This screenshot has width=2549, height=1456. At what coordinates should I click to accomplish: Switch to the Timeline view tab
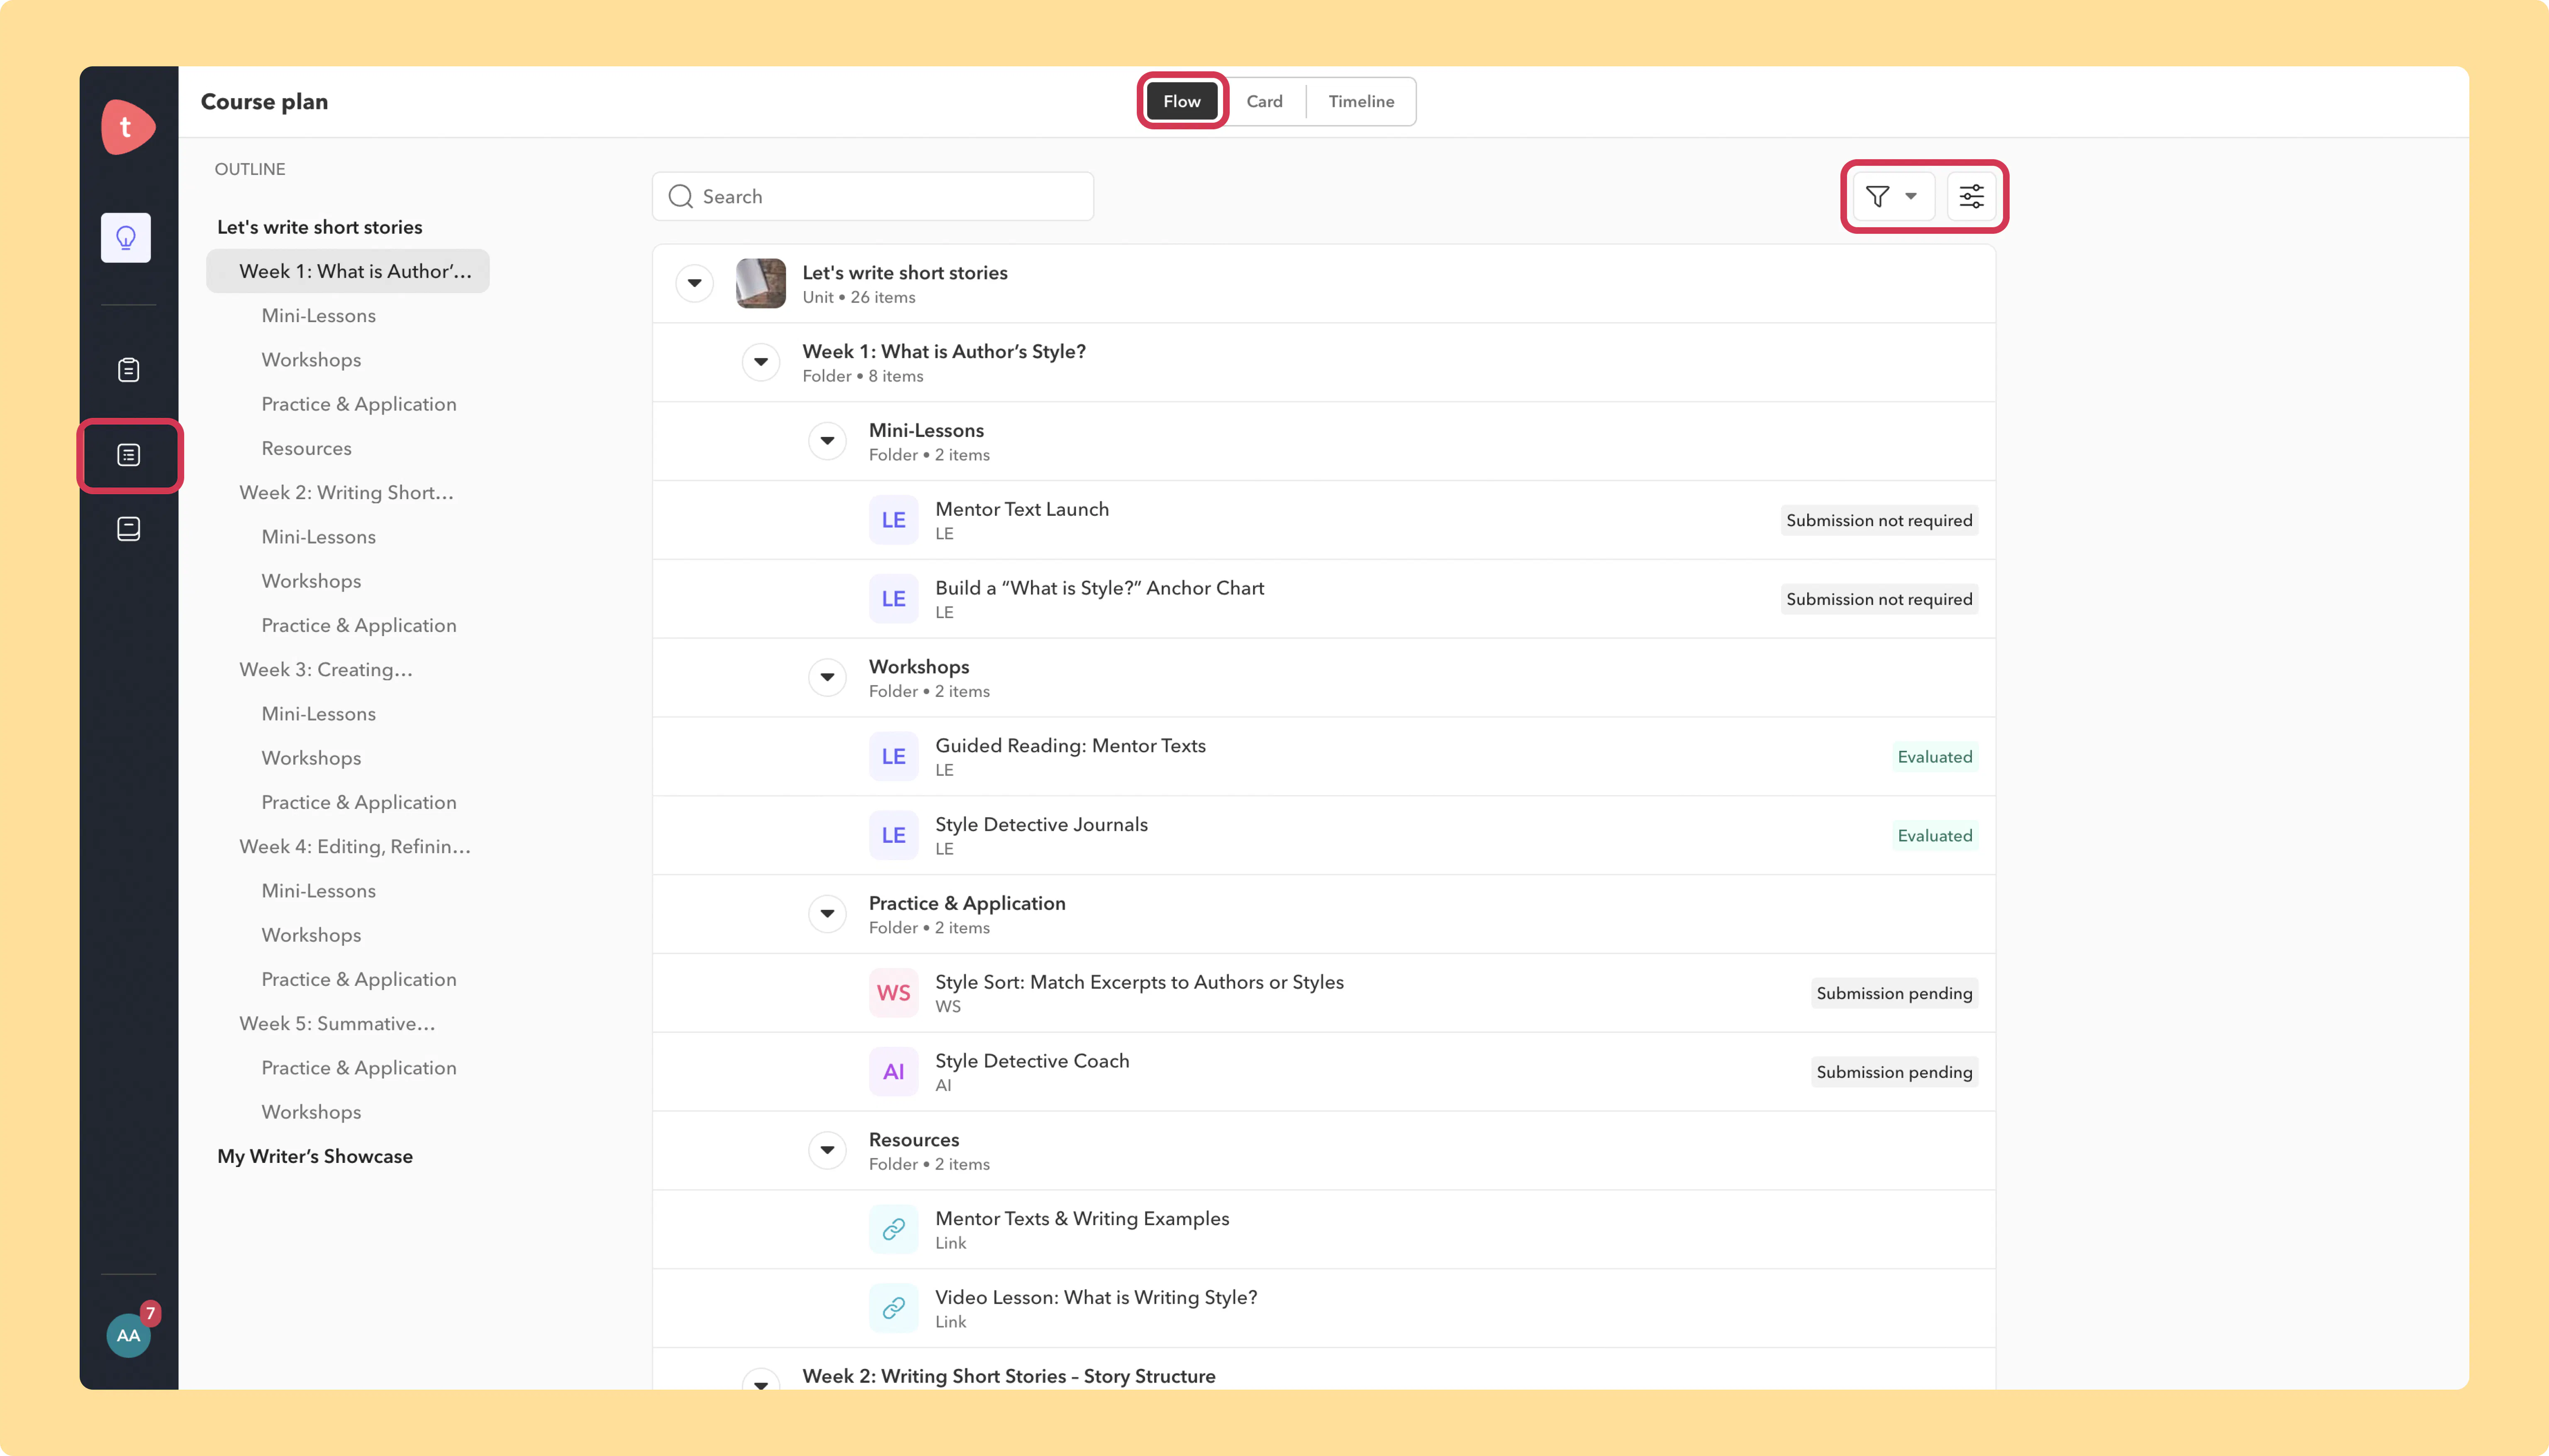coord(1362,101)
